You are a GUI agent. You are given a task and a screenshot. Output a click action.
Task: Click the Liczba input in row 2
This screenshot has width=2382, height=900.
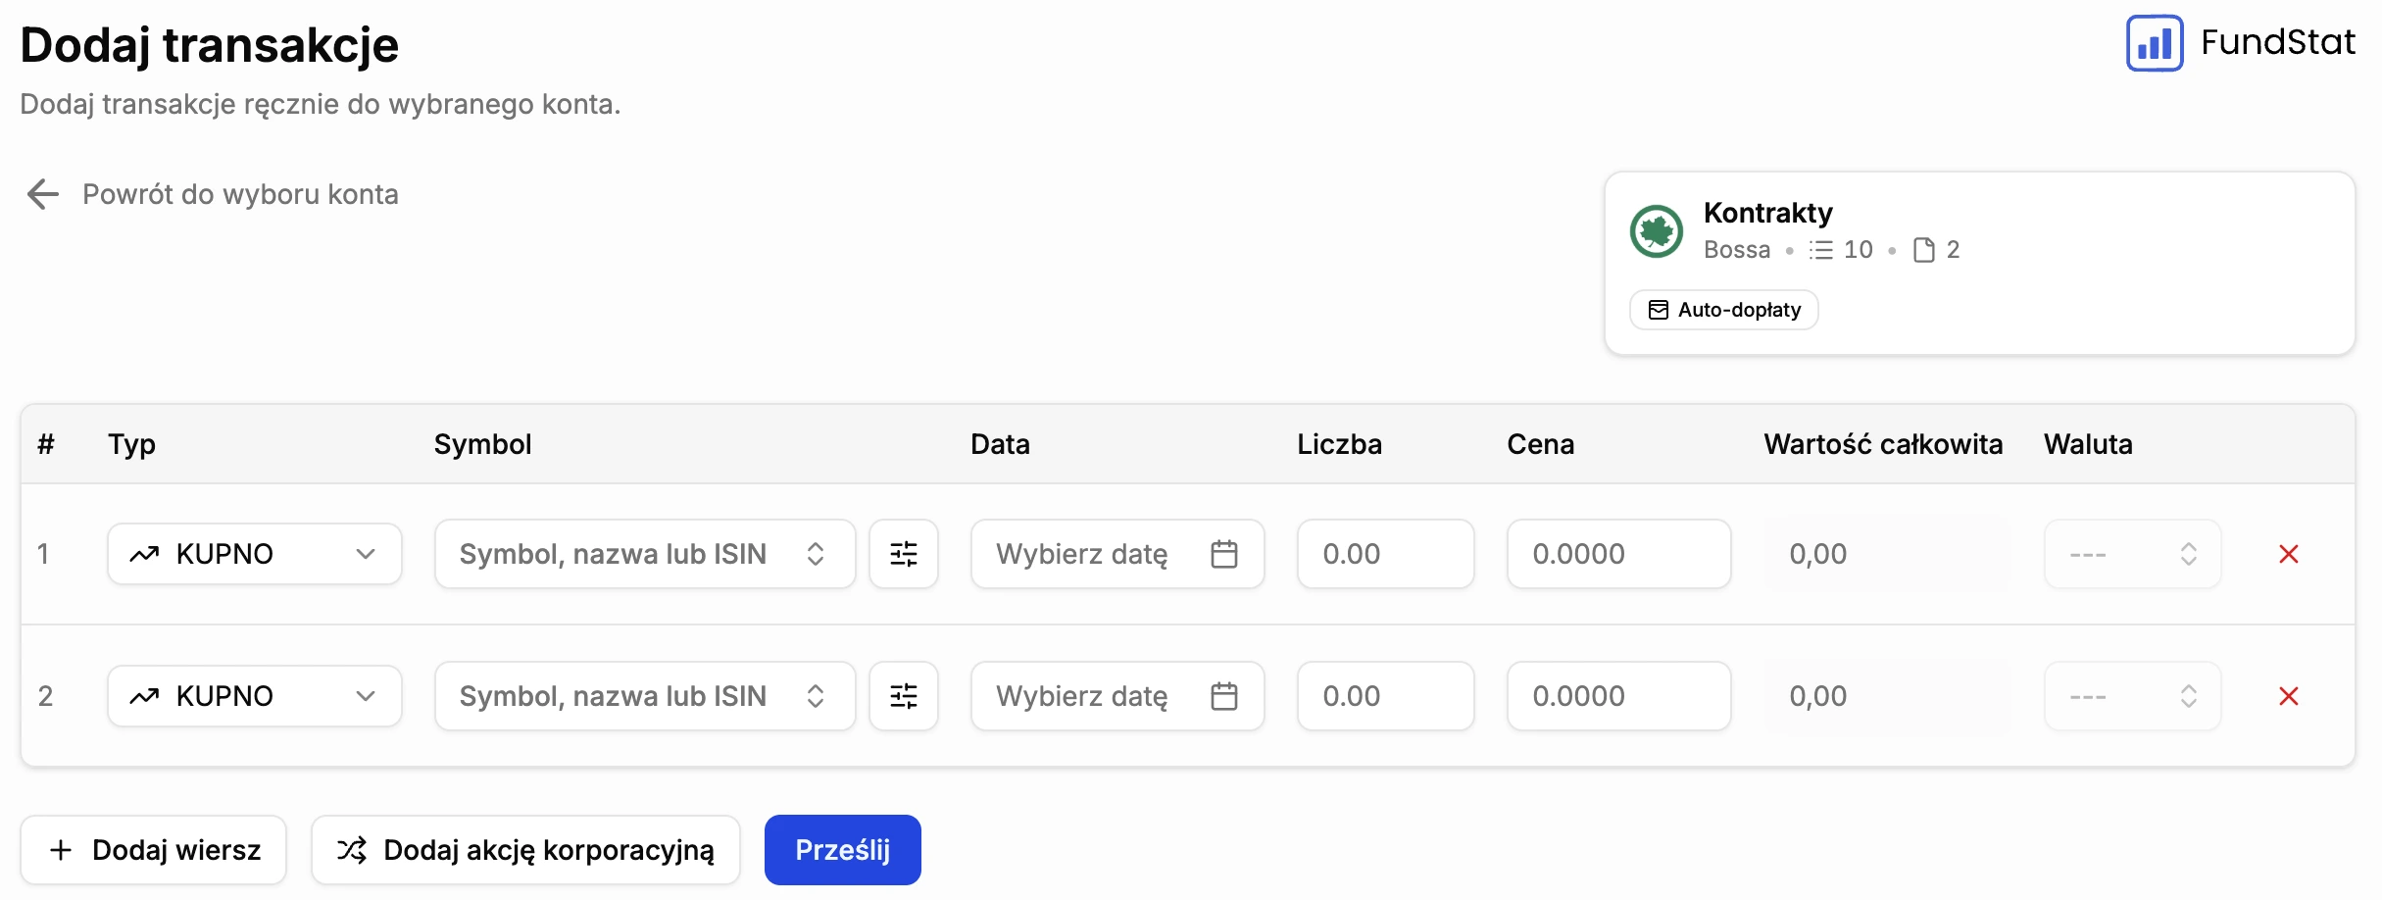(1386, 696)
